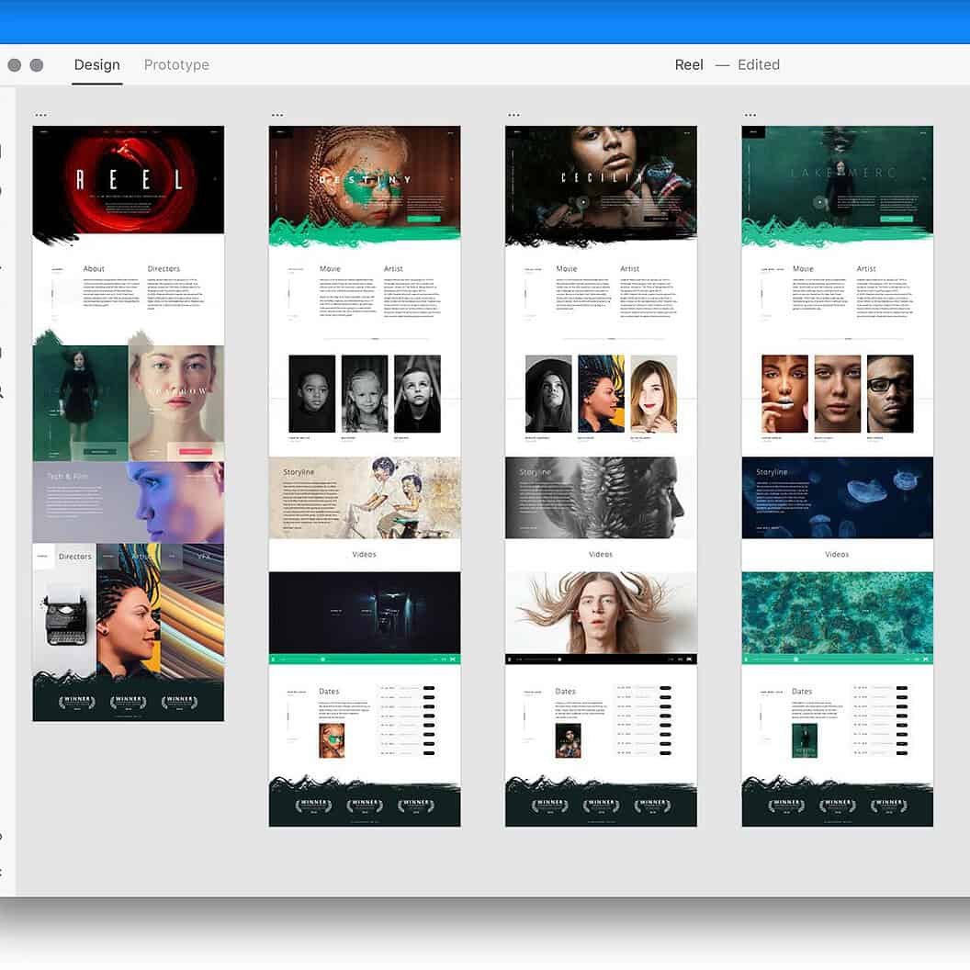Select the Design tab
The image size is (970, 970).
coord(96,64)
